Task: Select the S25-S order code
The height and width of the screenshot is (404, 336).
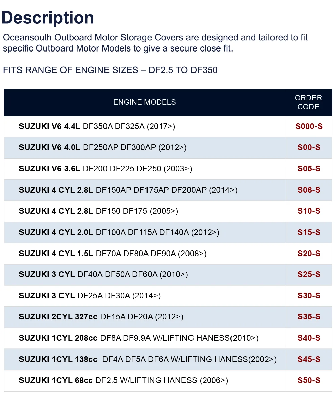Action: (309, 274)
